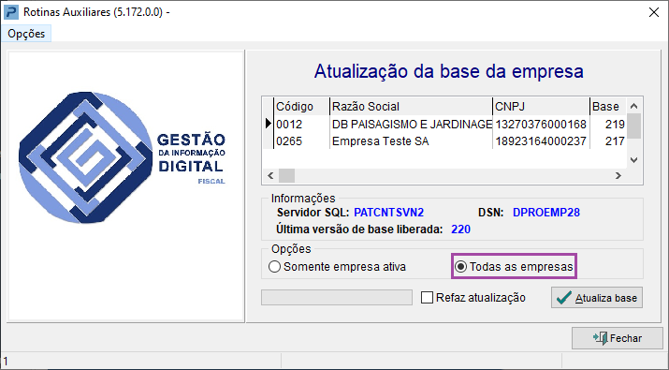Click the Base value 219
The width and height of the screenshot is (669, 370).
pyautogui.click(x=608, y=124)
